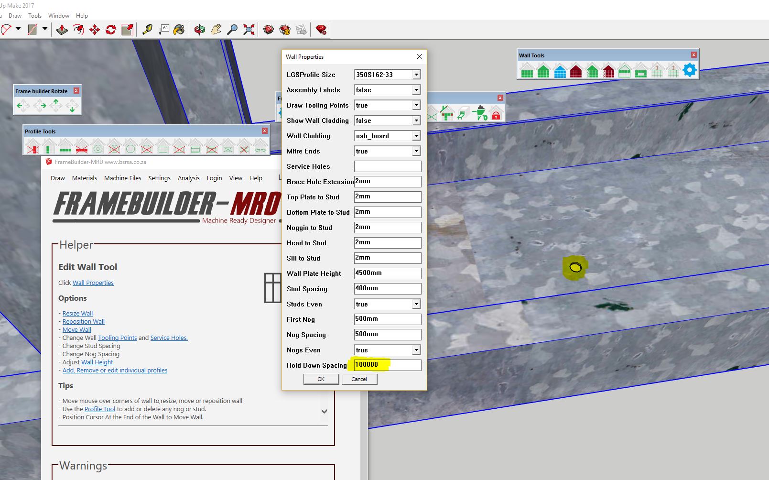Select the Pan hand tool
The image size is (769, 480).
pyautogui.click(x=216, y=30)
